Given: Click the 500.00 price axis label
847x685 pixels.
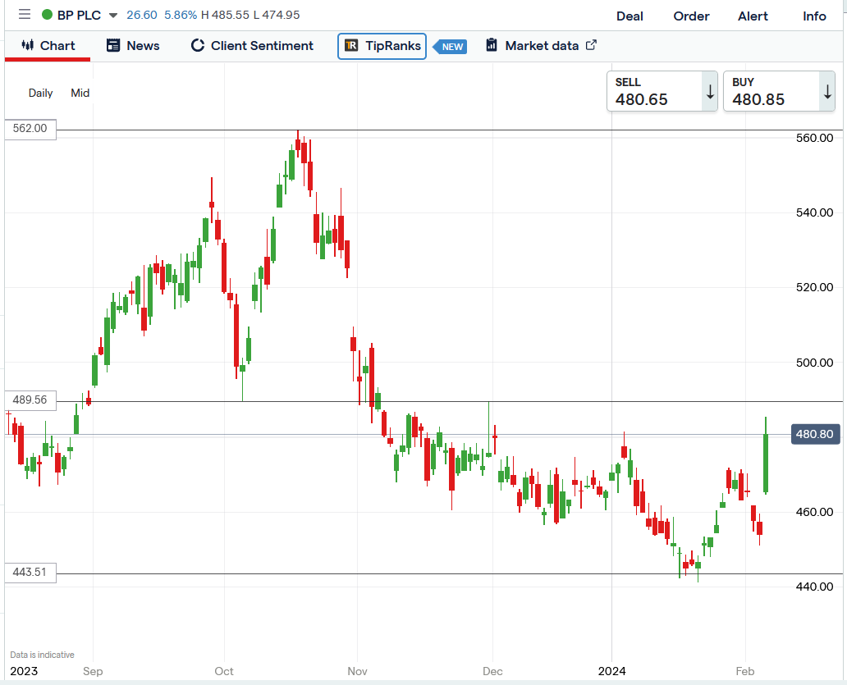Looking at the screenshot, I should click(815, 363).
